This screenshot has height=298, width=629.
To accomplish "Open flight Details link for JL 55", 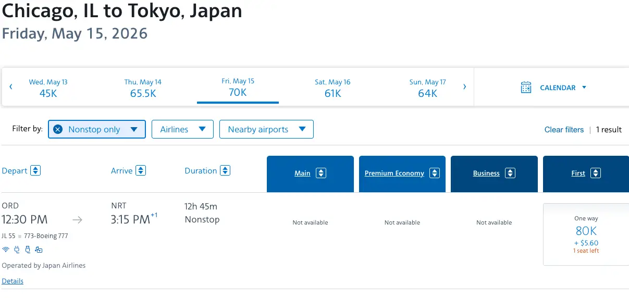I will tap(13, 281).
